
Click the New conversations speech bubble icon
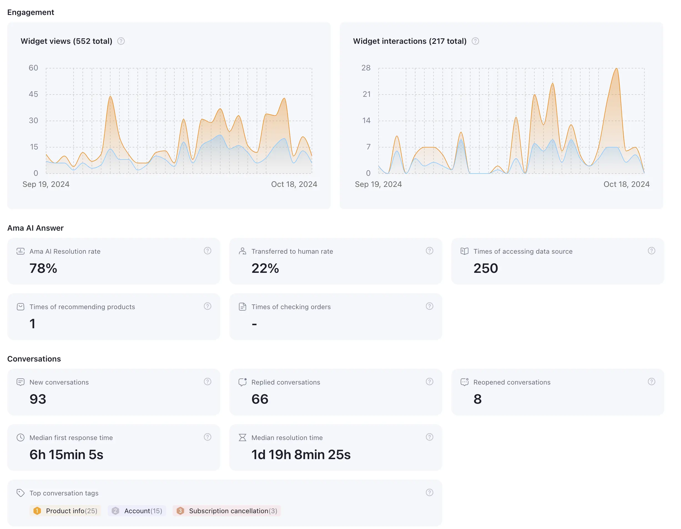[x=21, y=382]
